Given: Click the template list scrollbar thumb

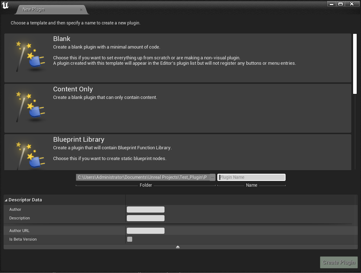Looking at the screenshot, I should 355,64.
